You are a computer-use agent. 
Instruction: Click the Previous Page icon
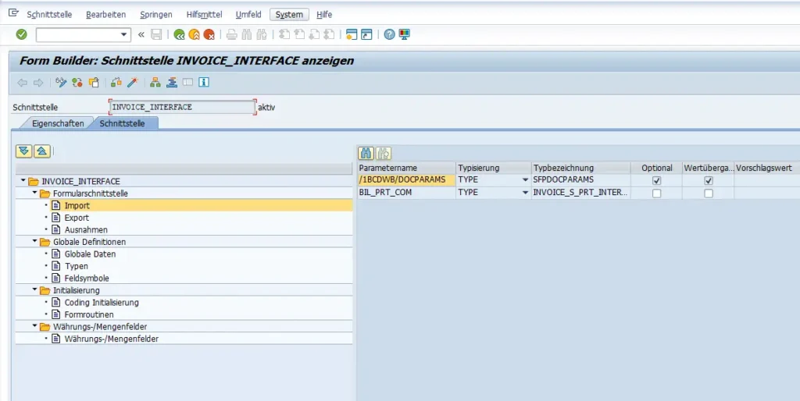(x=299, y=34)
